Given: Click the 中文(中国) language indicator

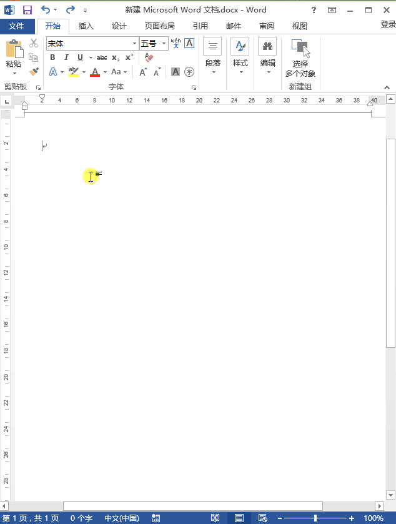Looking at the screenshot, I should (122, 518).
